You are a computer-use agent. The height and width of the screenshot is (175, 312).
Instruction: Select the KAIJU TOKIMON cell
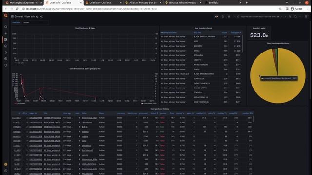[200, 65]
